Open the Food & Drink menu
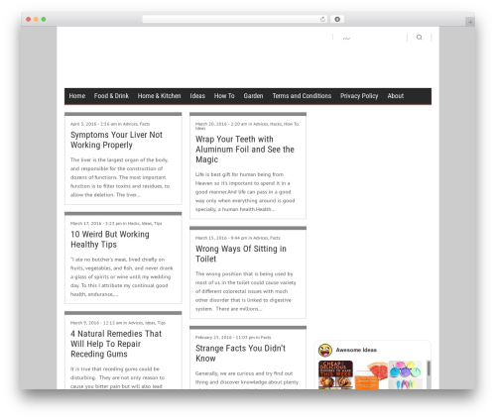 pos(111,96)
